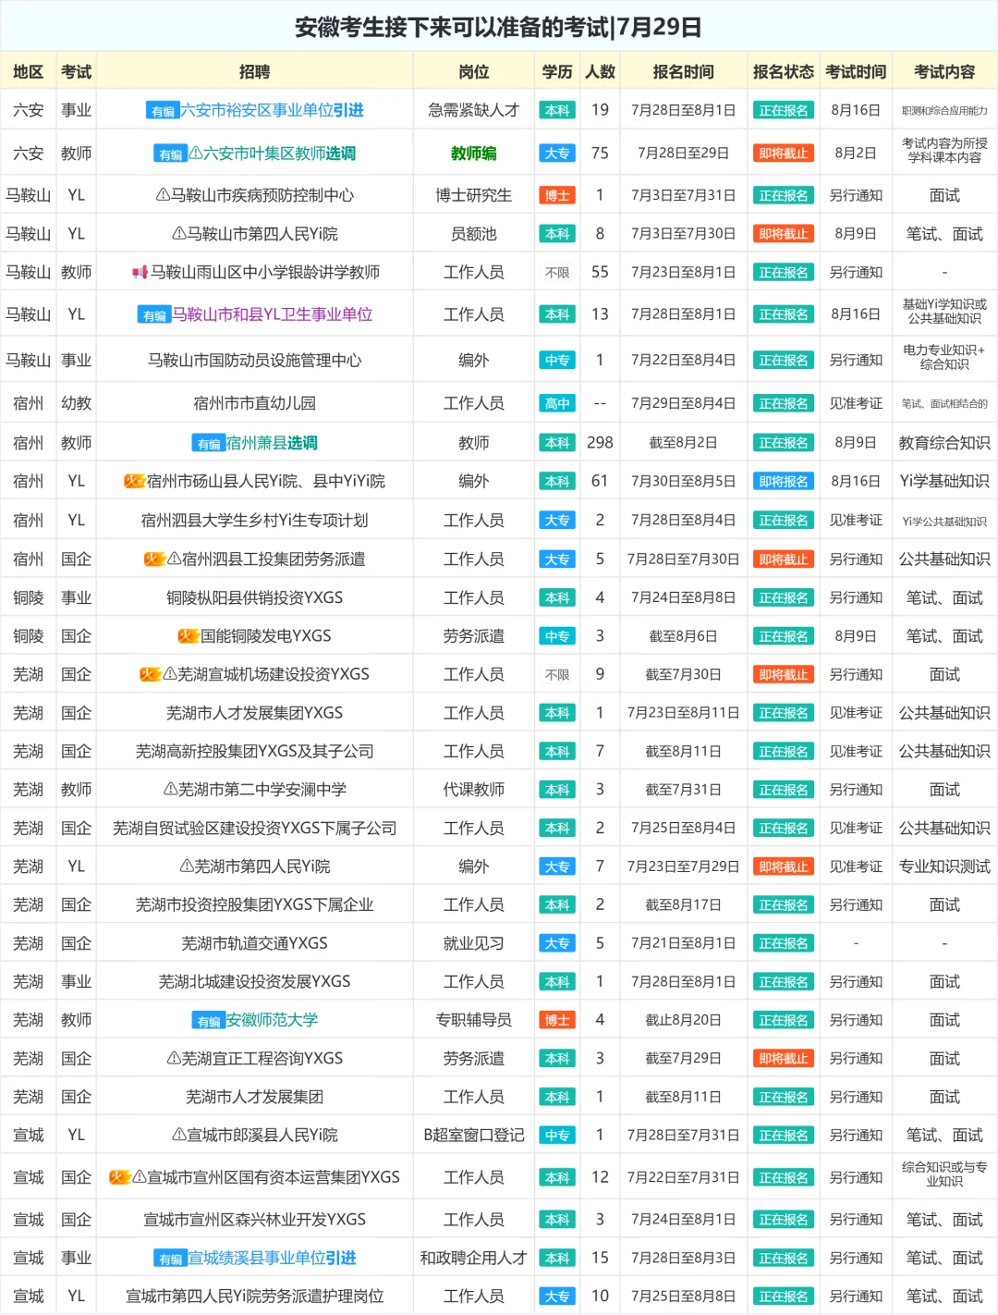Click the 即将截止 status in 芜湖宣正工程咨询YXGS row
Screen dimensions: 998x1315
(x=784, y=1059)
